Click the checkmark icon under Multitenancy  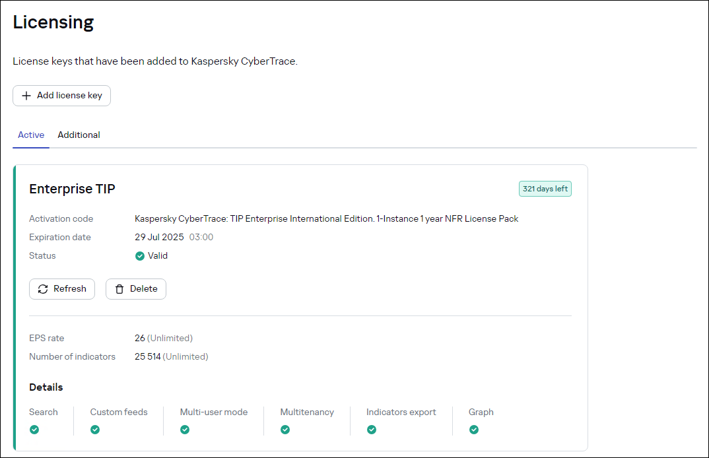tap(285, 429)
